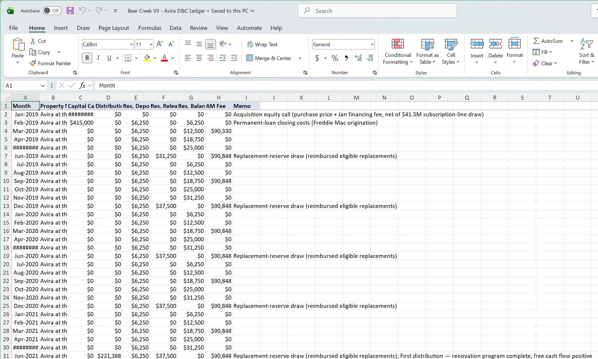
Task: Select the column H header
Action: pos(219,98)
